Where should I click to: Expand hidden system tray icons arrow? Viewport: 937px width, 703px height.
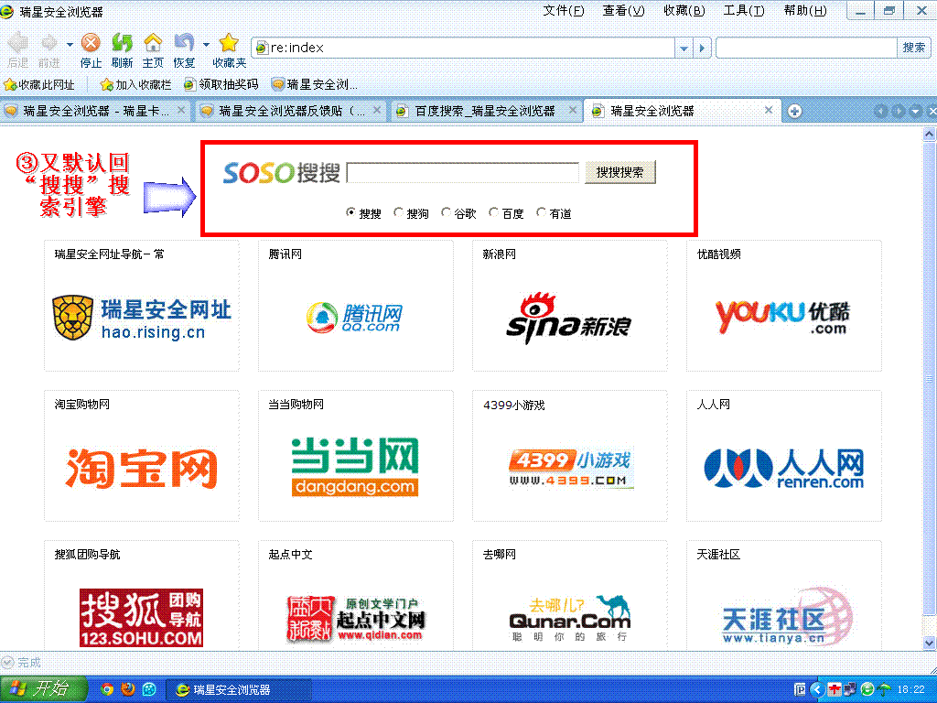(817, 690)
